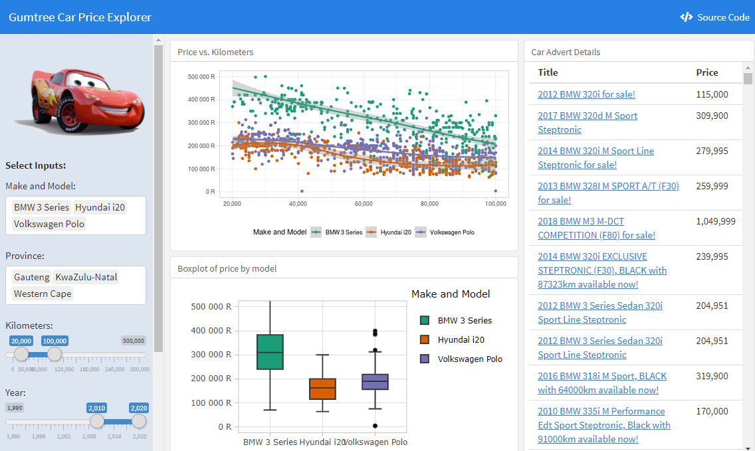Open the 2016 BMW 318i M Sport advert
The image size is (755, 451).
pyautogui.click(x=602, y=383)
